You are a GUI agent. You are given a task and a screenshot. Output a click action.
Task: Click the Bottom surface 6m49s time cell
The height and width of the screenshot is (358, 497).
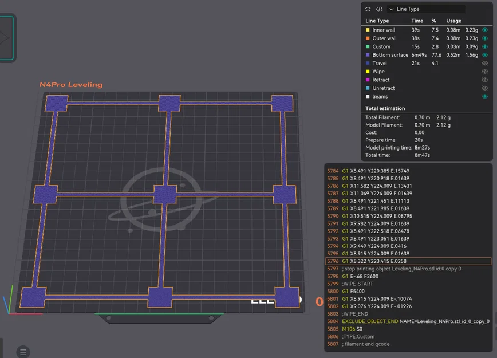pyautogui.click(x=419, y=54)
